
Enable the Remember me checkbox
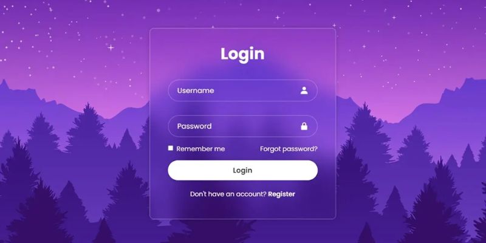pyautogui.click(x=171, y=148)
